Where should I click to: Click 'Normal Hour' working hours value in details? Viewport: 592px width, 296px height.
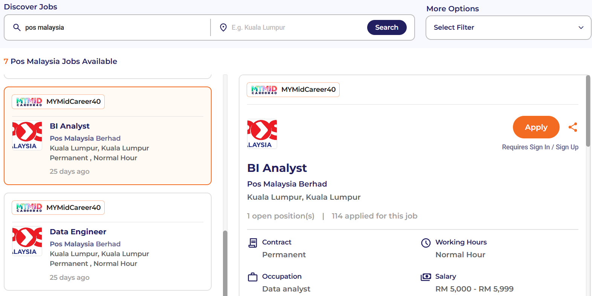460,255
